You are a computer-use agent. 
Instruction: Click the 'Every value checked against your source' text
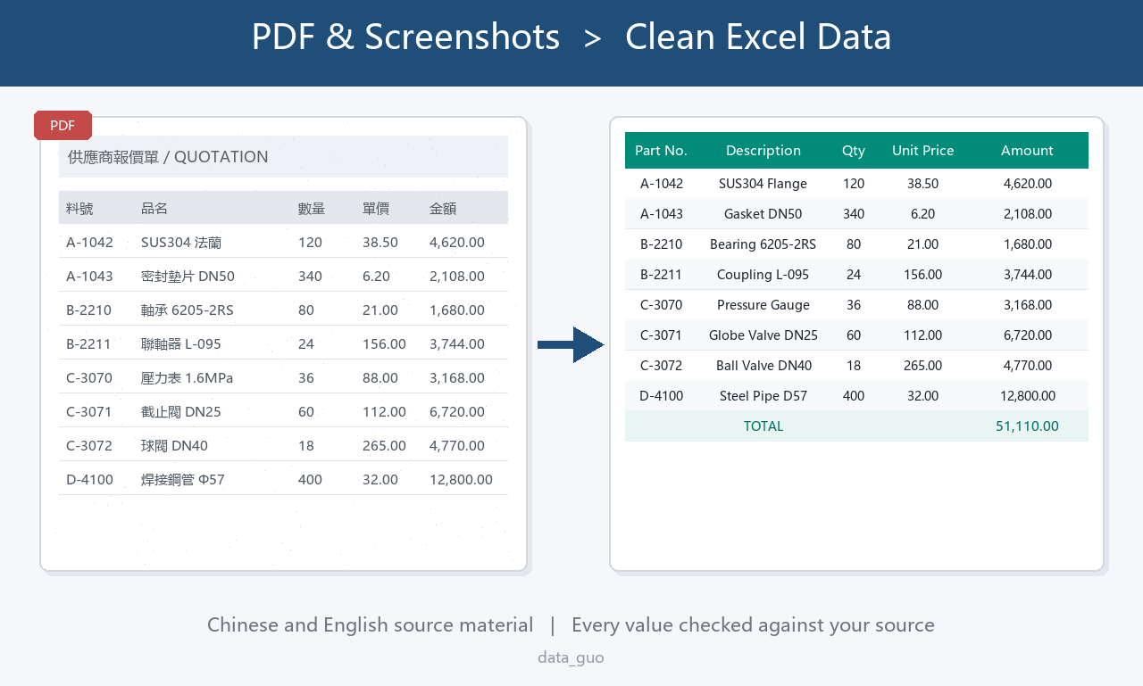[x=753, y=624]
